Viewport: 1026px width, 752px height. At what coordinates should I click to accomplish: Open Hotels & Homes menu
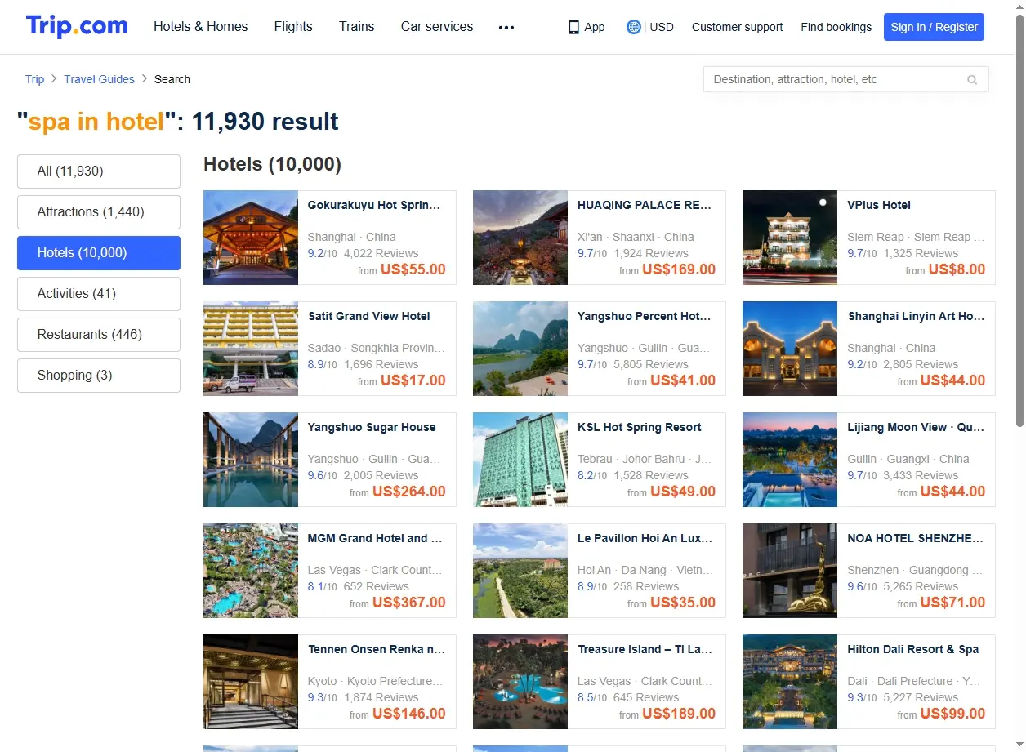(x=201, y=26)
